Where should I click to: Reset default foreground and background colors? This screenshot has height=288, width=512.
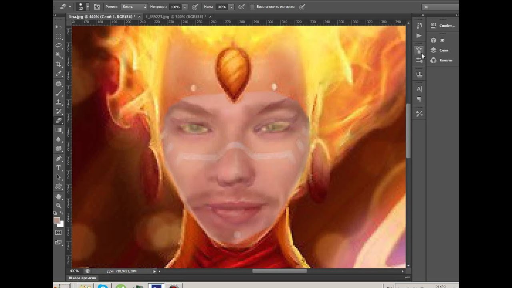[x=56, y=213]
